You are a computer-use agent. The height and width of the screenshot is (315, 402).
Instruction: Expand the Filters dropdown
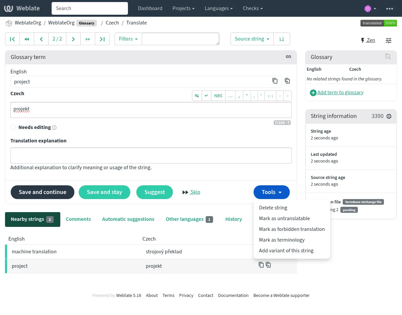(128, 39)
